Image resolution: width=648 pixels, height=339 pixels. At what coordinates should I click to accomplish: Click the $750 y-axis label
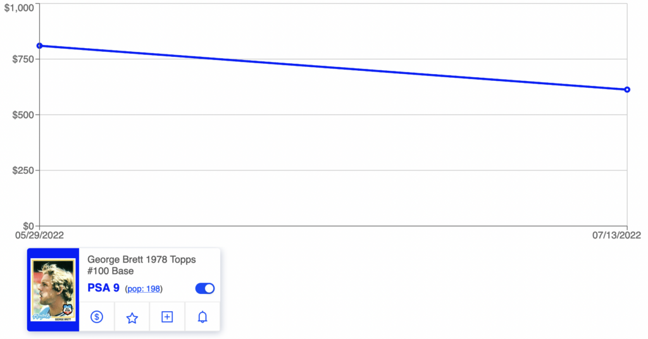point(23,59)
